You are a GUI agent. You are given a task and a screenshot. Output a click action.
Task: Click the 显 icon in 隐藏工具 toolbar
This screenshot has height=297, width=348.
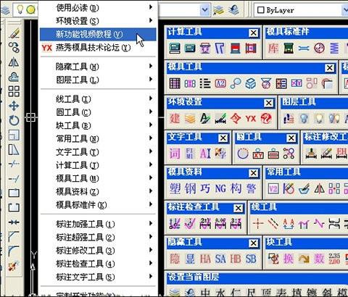tap(190, 259)
